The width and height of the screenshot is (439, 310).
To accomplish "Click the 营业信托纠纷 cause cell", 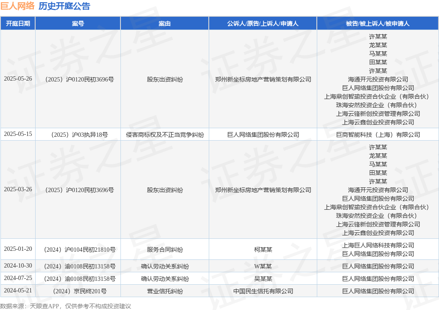I will (165, 291).
